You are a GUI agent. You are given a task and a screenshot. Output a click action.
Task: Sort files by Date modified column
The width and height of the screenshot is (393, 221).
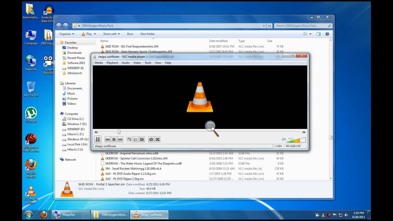pyautogui.click(x=218, y=41)
